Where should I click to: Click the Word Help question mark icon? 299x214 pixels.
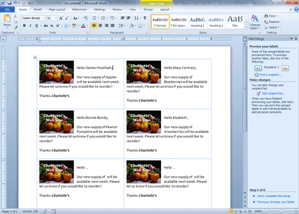pos(296,9)
